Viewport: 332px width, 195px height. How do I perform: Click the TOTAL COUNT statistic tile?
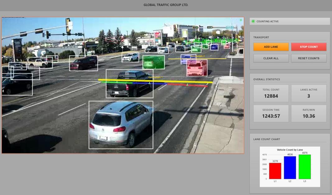[271, 93]
